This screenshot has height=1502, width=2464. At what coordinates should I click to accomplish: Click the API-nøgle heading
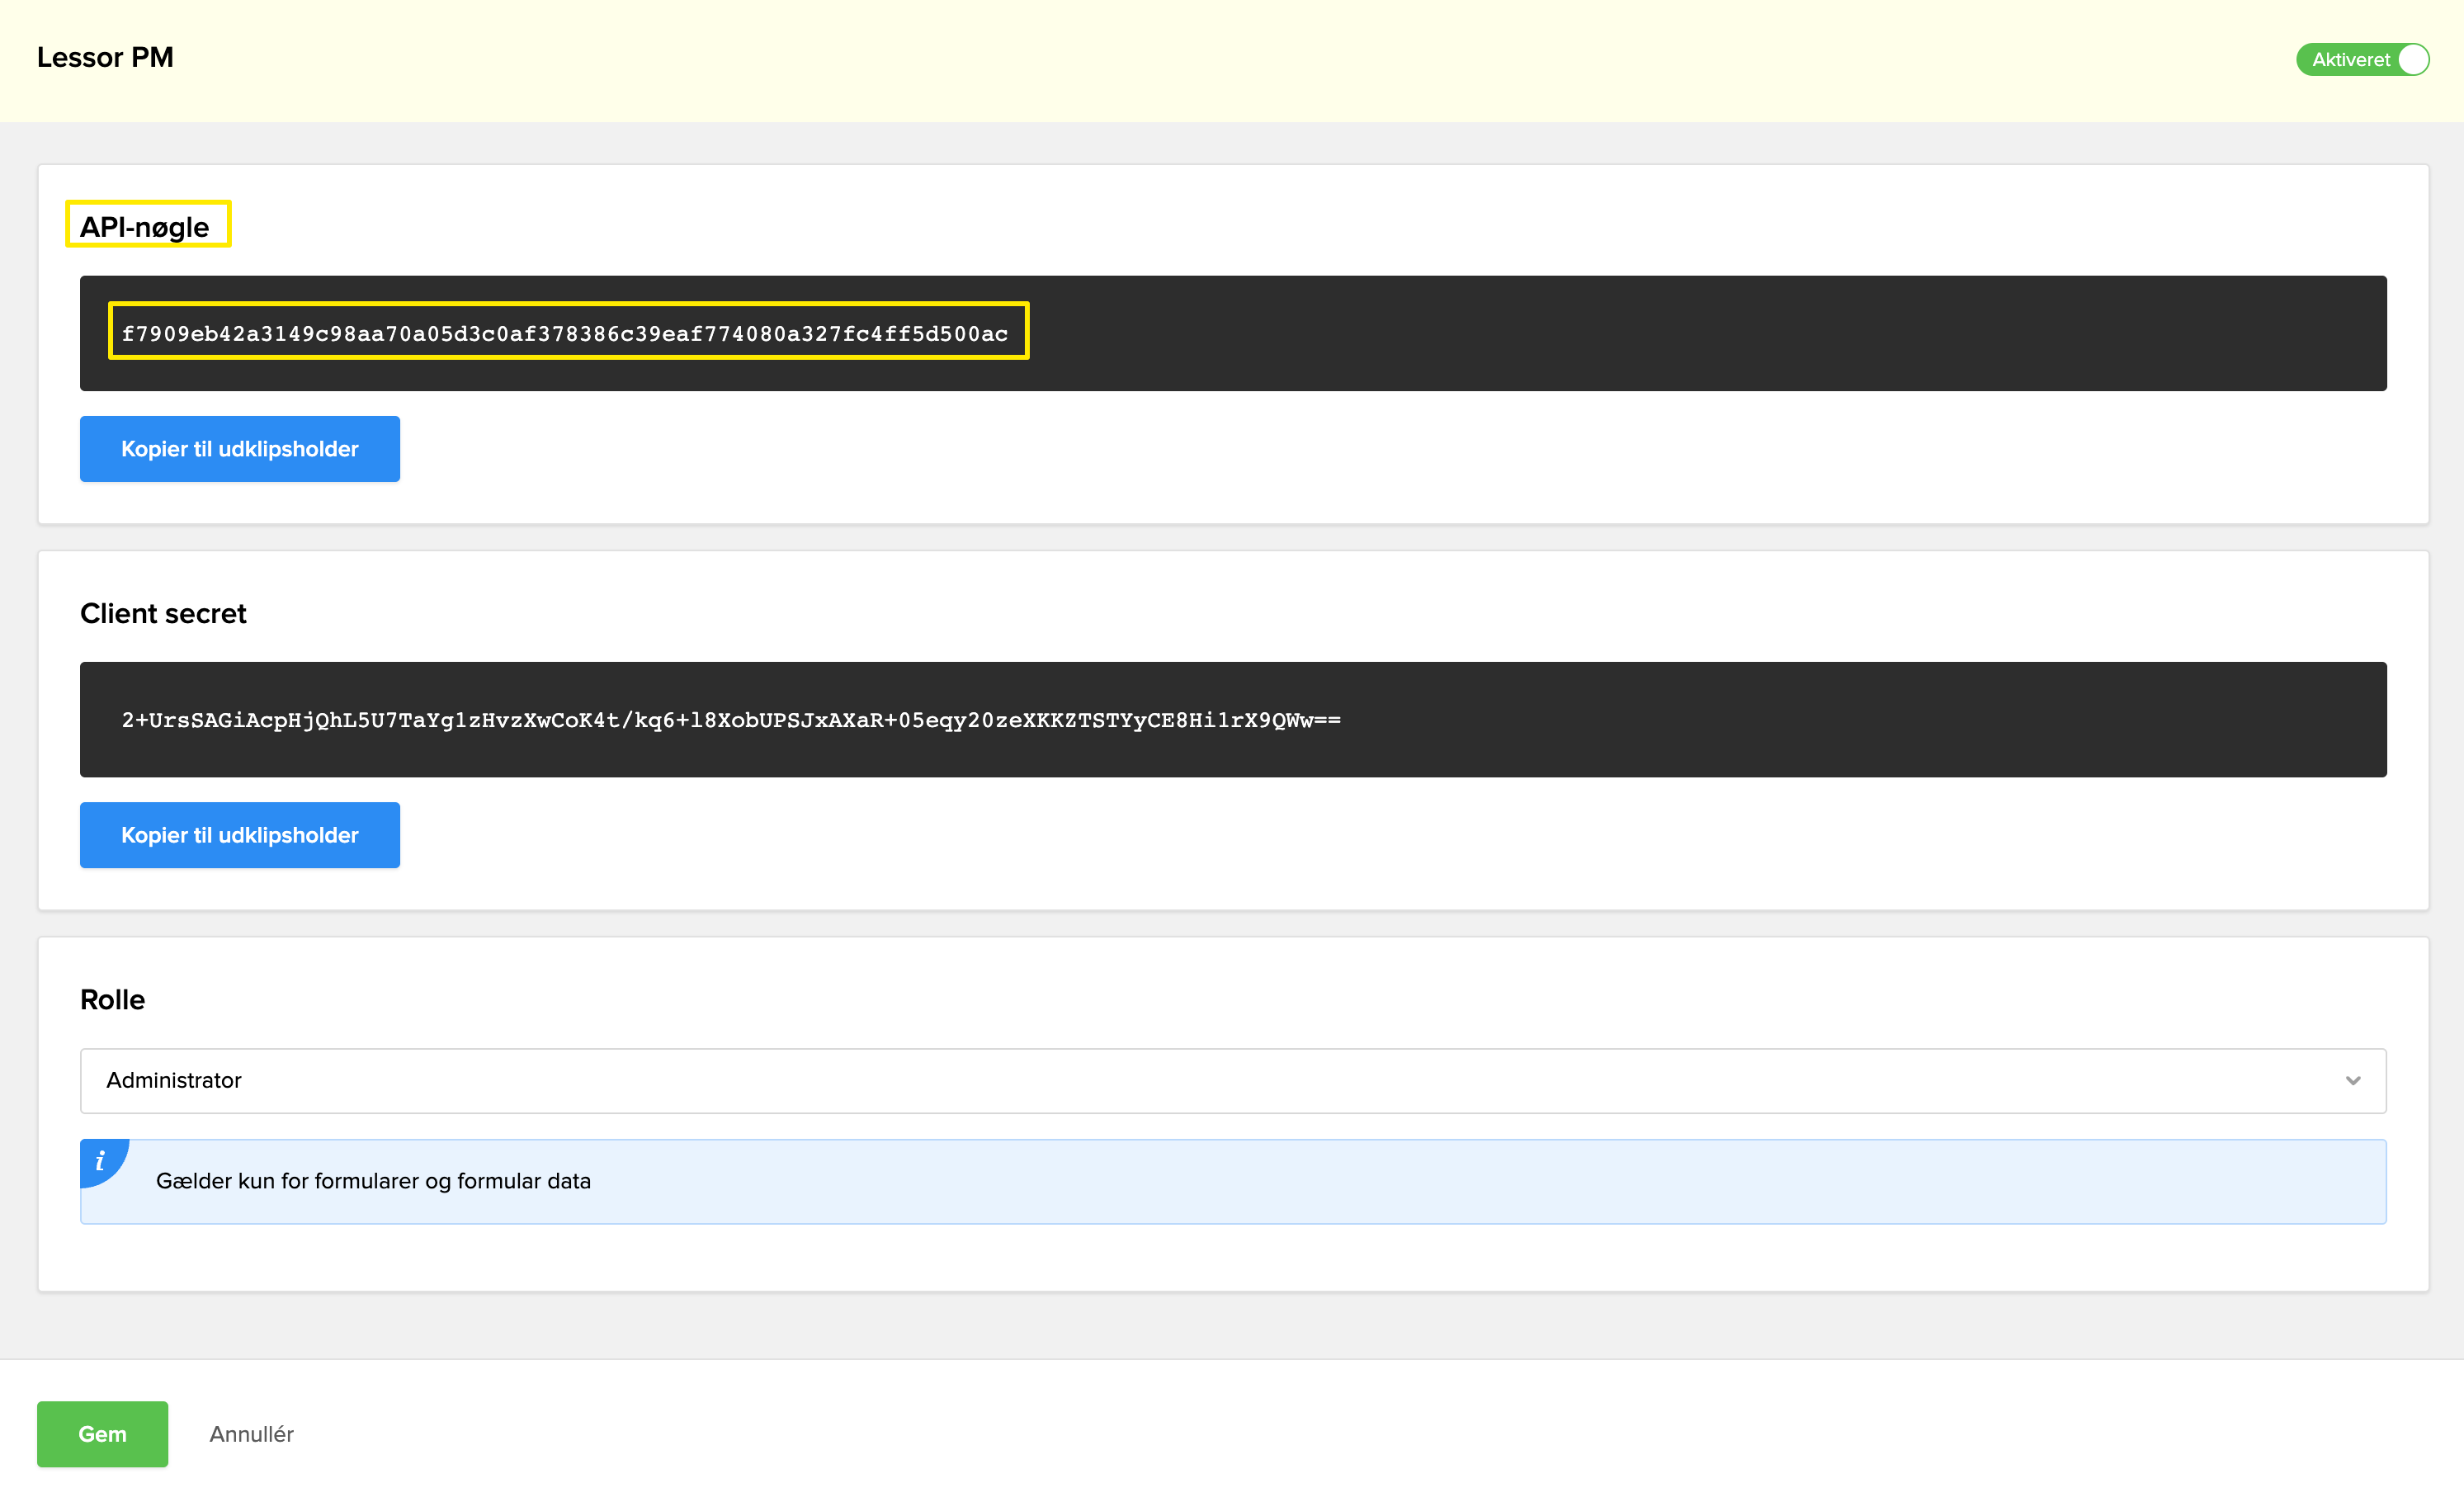[x=145, y=227]
